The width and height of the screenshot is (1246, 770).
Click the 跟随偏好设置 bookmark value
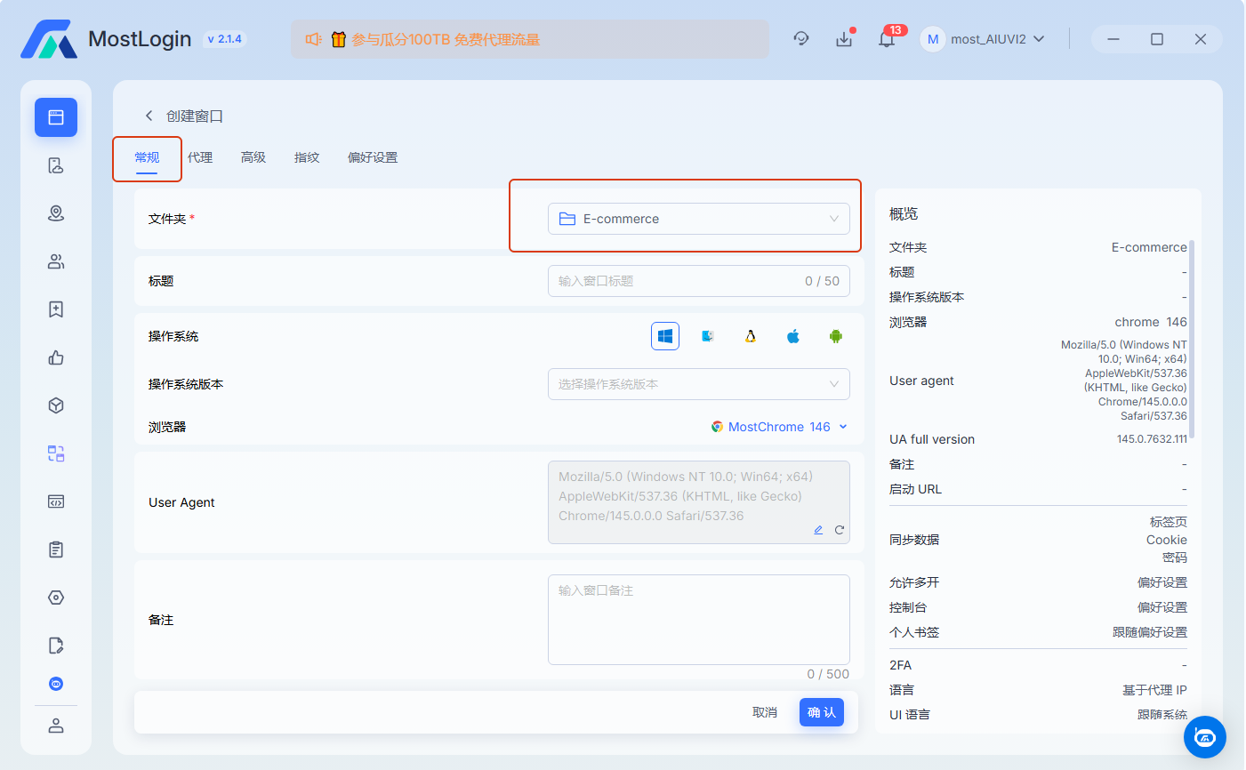point(1150,632)
